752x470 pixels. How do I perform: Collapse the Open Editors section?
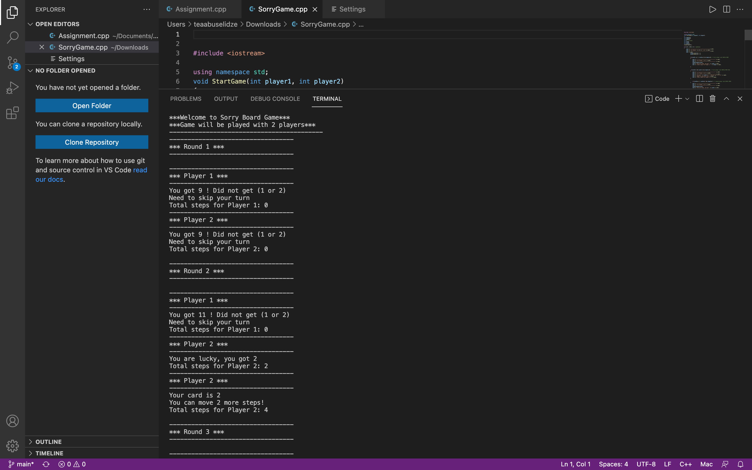[30, 24]
